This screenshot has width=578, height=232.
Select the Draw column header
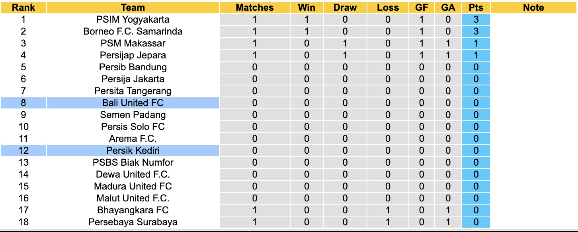coord(345,8)
